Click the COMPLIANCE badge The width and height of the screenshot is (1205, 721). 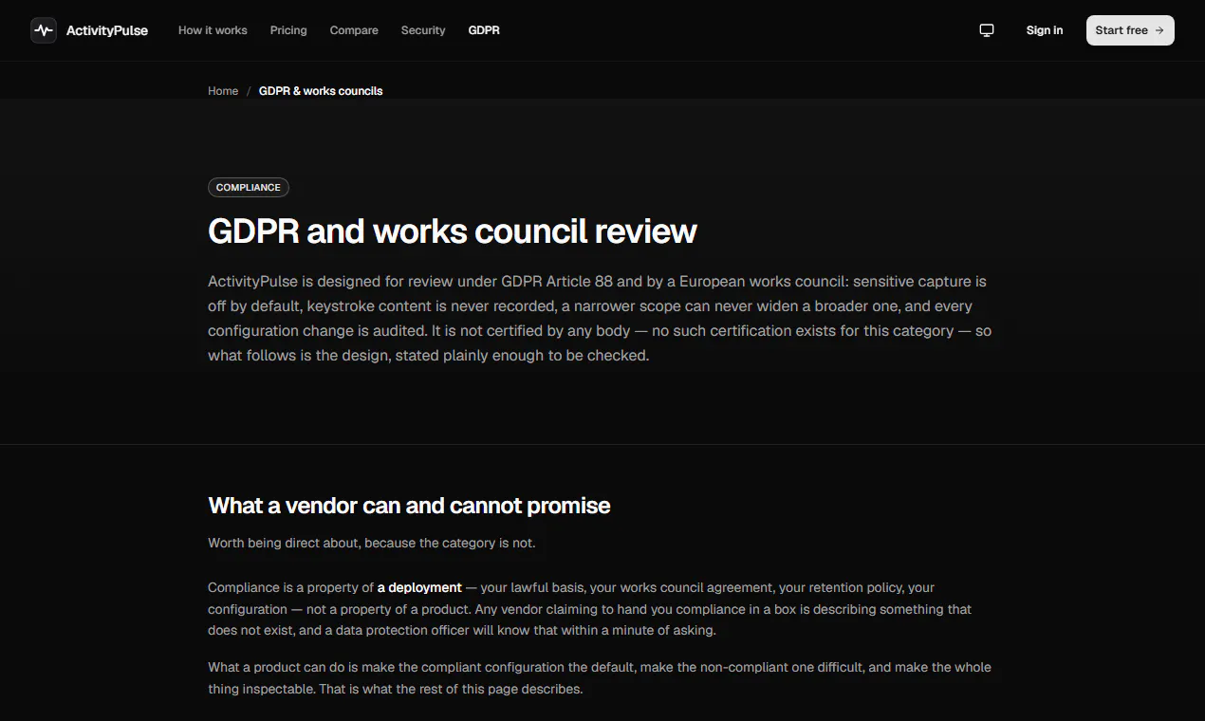[x=249, y=188]
